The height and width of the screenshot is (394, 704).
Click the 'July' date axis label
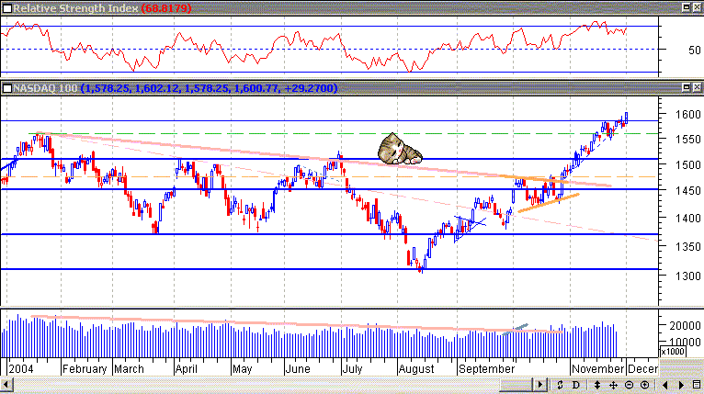tap(352, 369)
